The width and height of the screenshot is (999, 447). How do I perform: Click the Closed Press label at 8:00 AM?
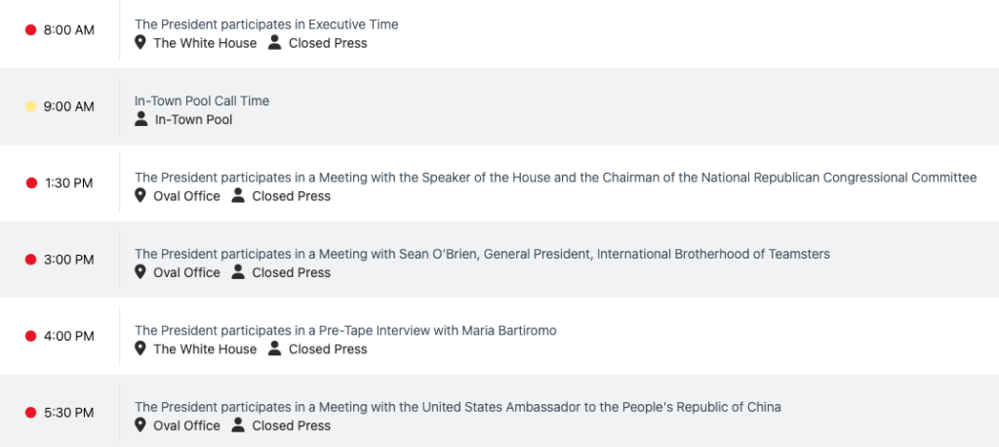click(328, 43)
